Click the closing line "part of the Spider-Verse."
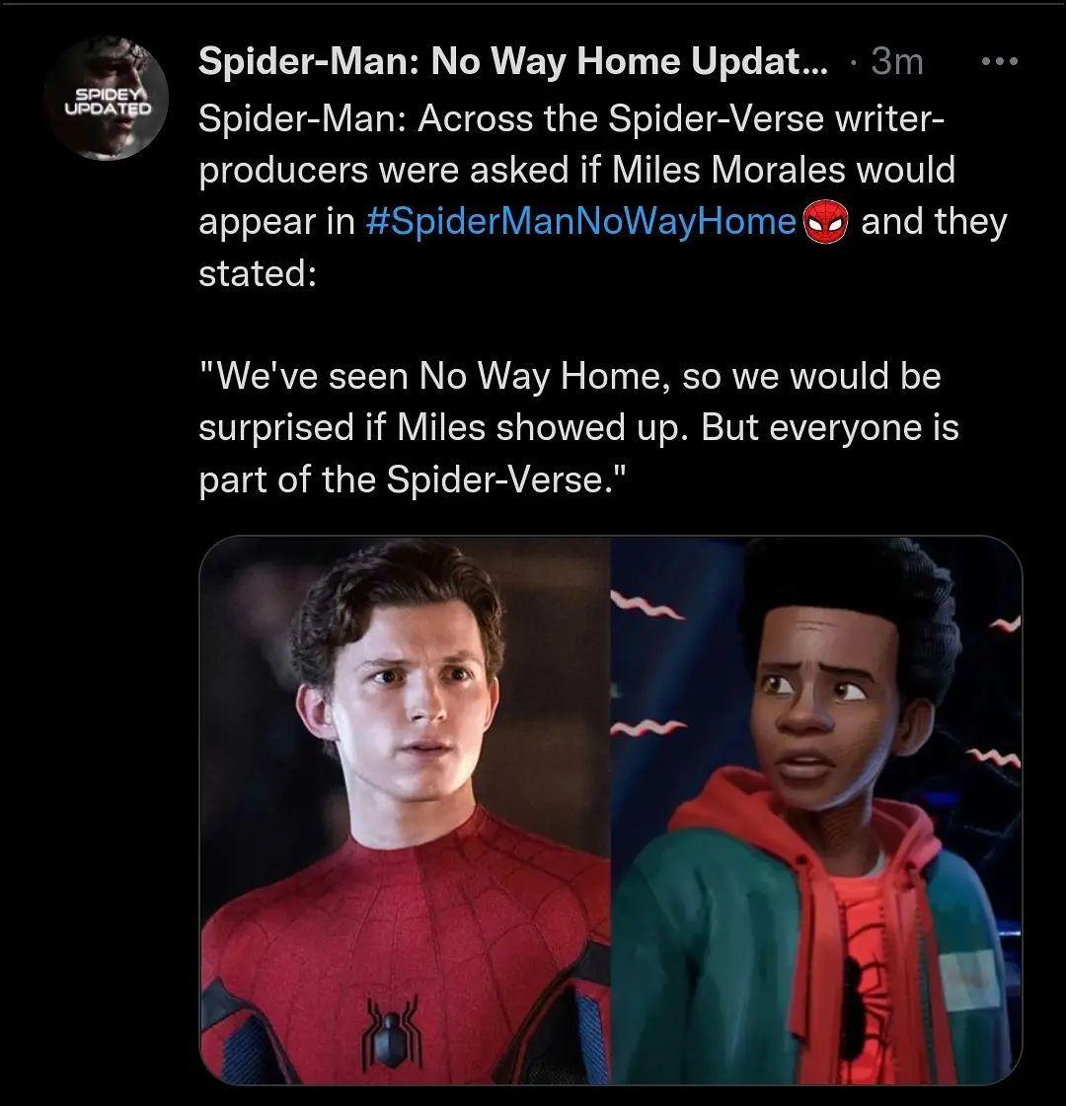The width and height of the screenshot is (1066, 1106). 413,479
